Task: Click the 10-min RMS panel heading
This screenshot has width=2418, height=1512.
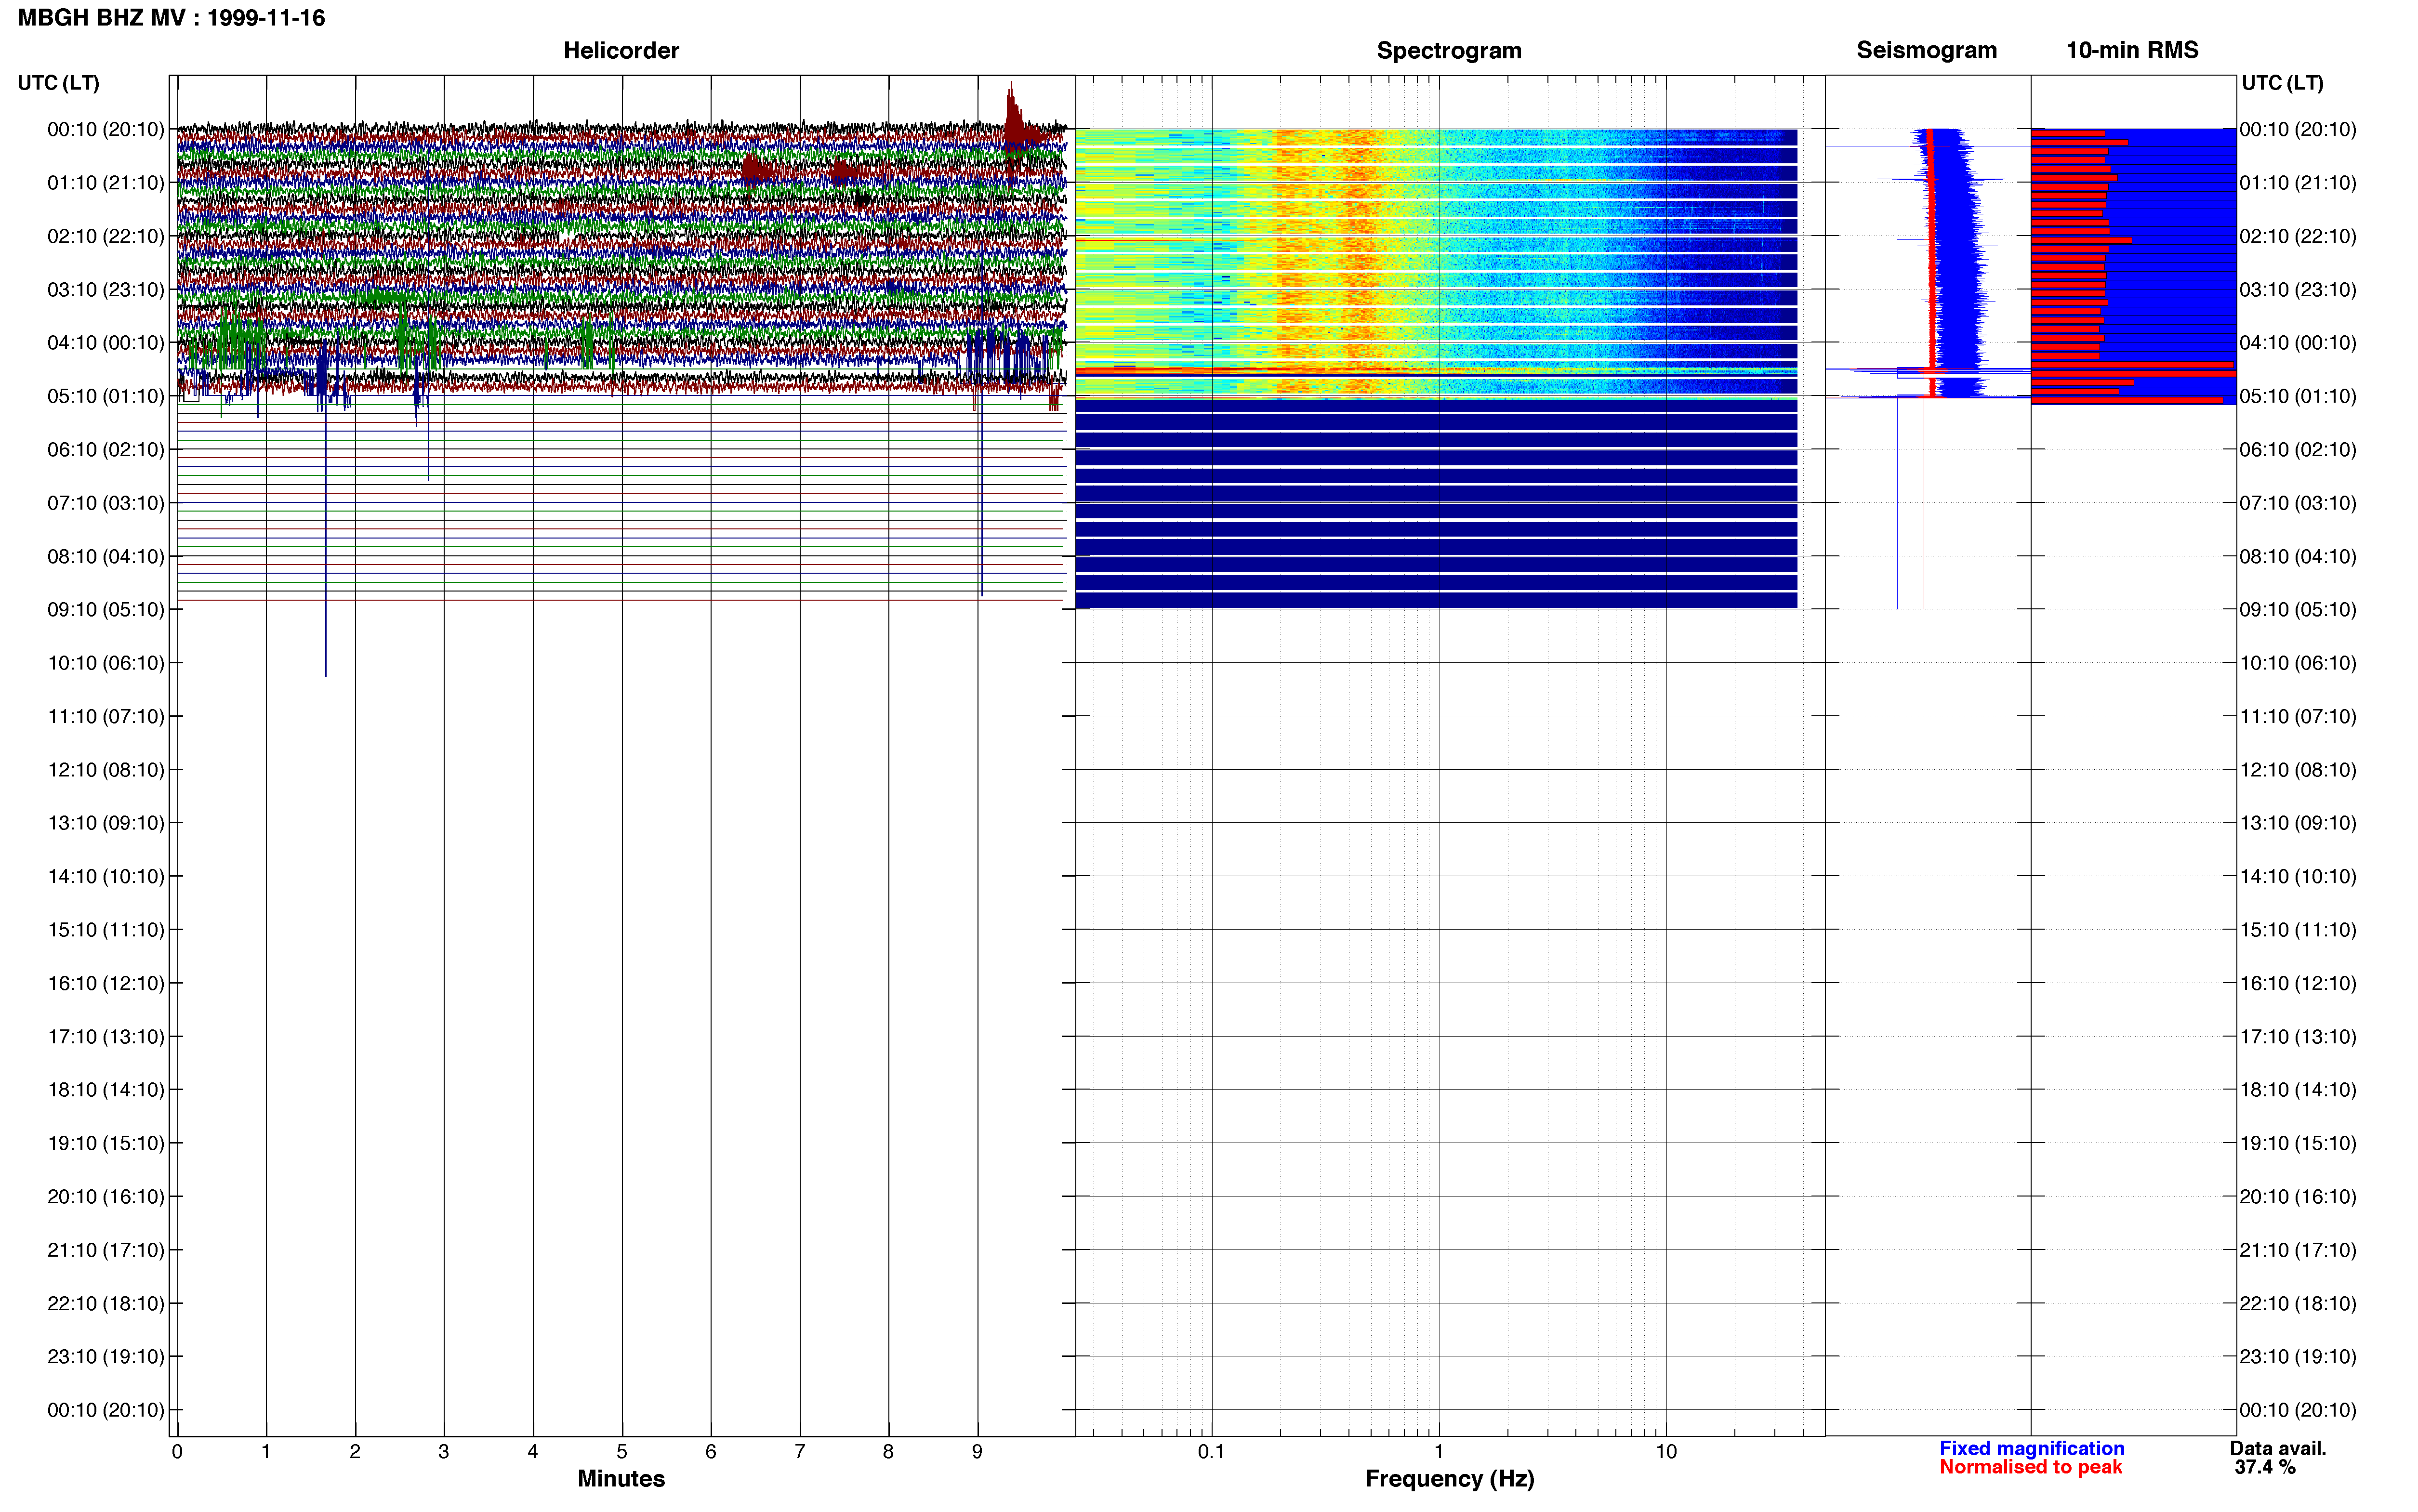Action: tap(2132, 50)
